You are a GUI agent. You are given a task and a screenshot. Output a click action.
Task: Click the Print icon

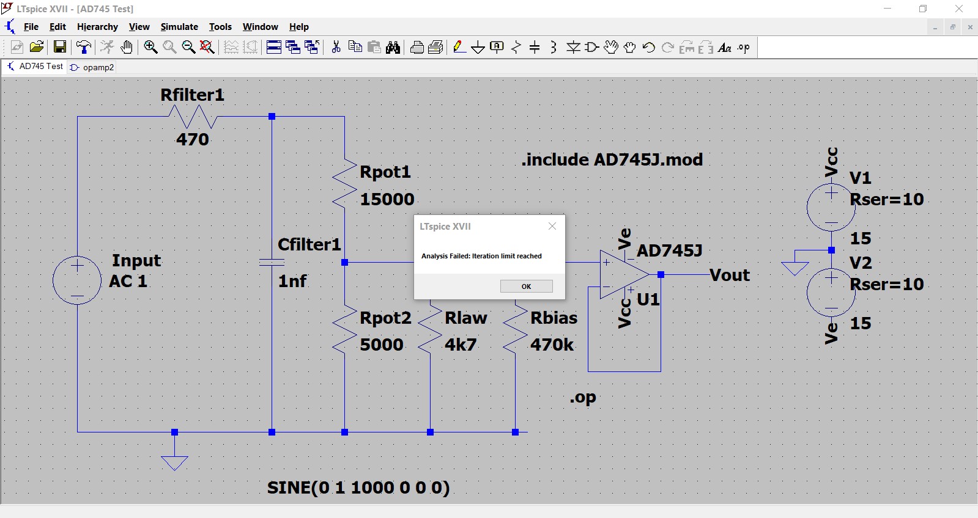click(x=417, y=47)
